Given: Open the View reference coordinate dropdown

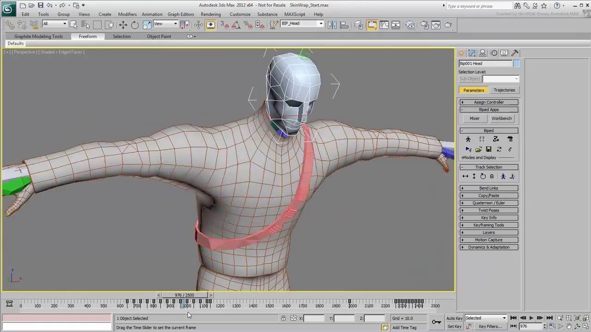Looking at the screenshot, I should coord(166,24).
